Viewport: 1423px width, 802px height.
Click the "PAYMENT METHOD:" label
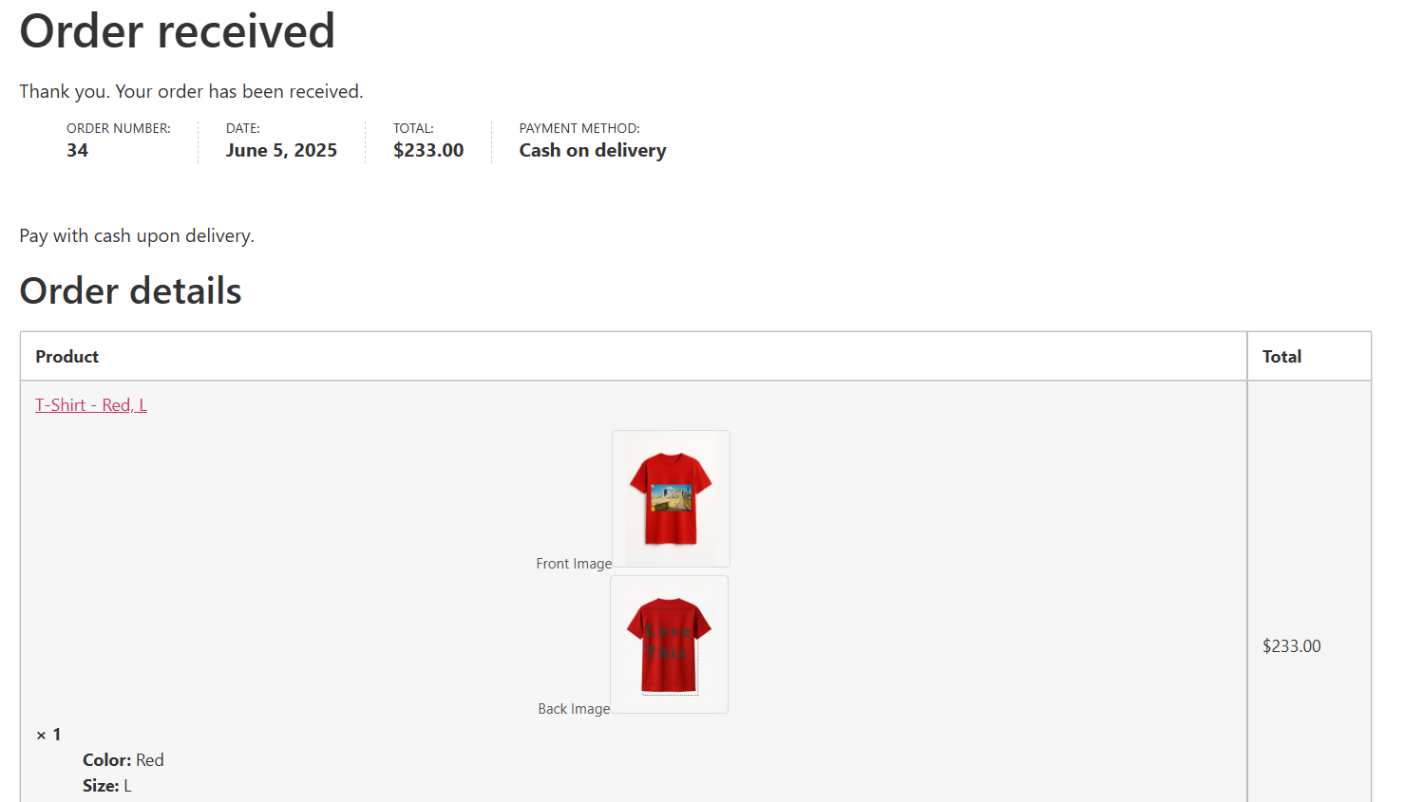[579, 128]
